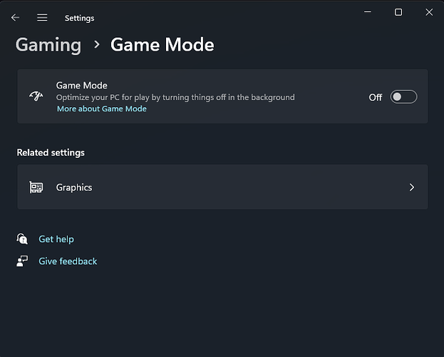This screenshot has width=444, height=357.
Task: Navigate to the Gaming breadcrumb
Action: [48, 45]
